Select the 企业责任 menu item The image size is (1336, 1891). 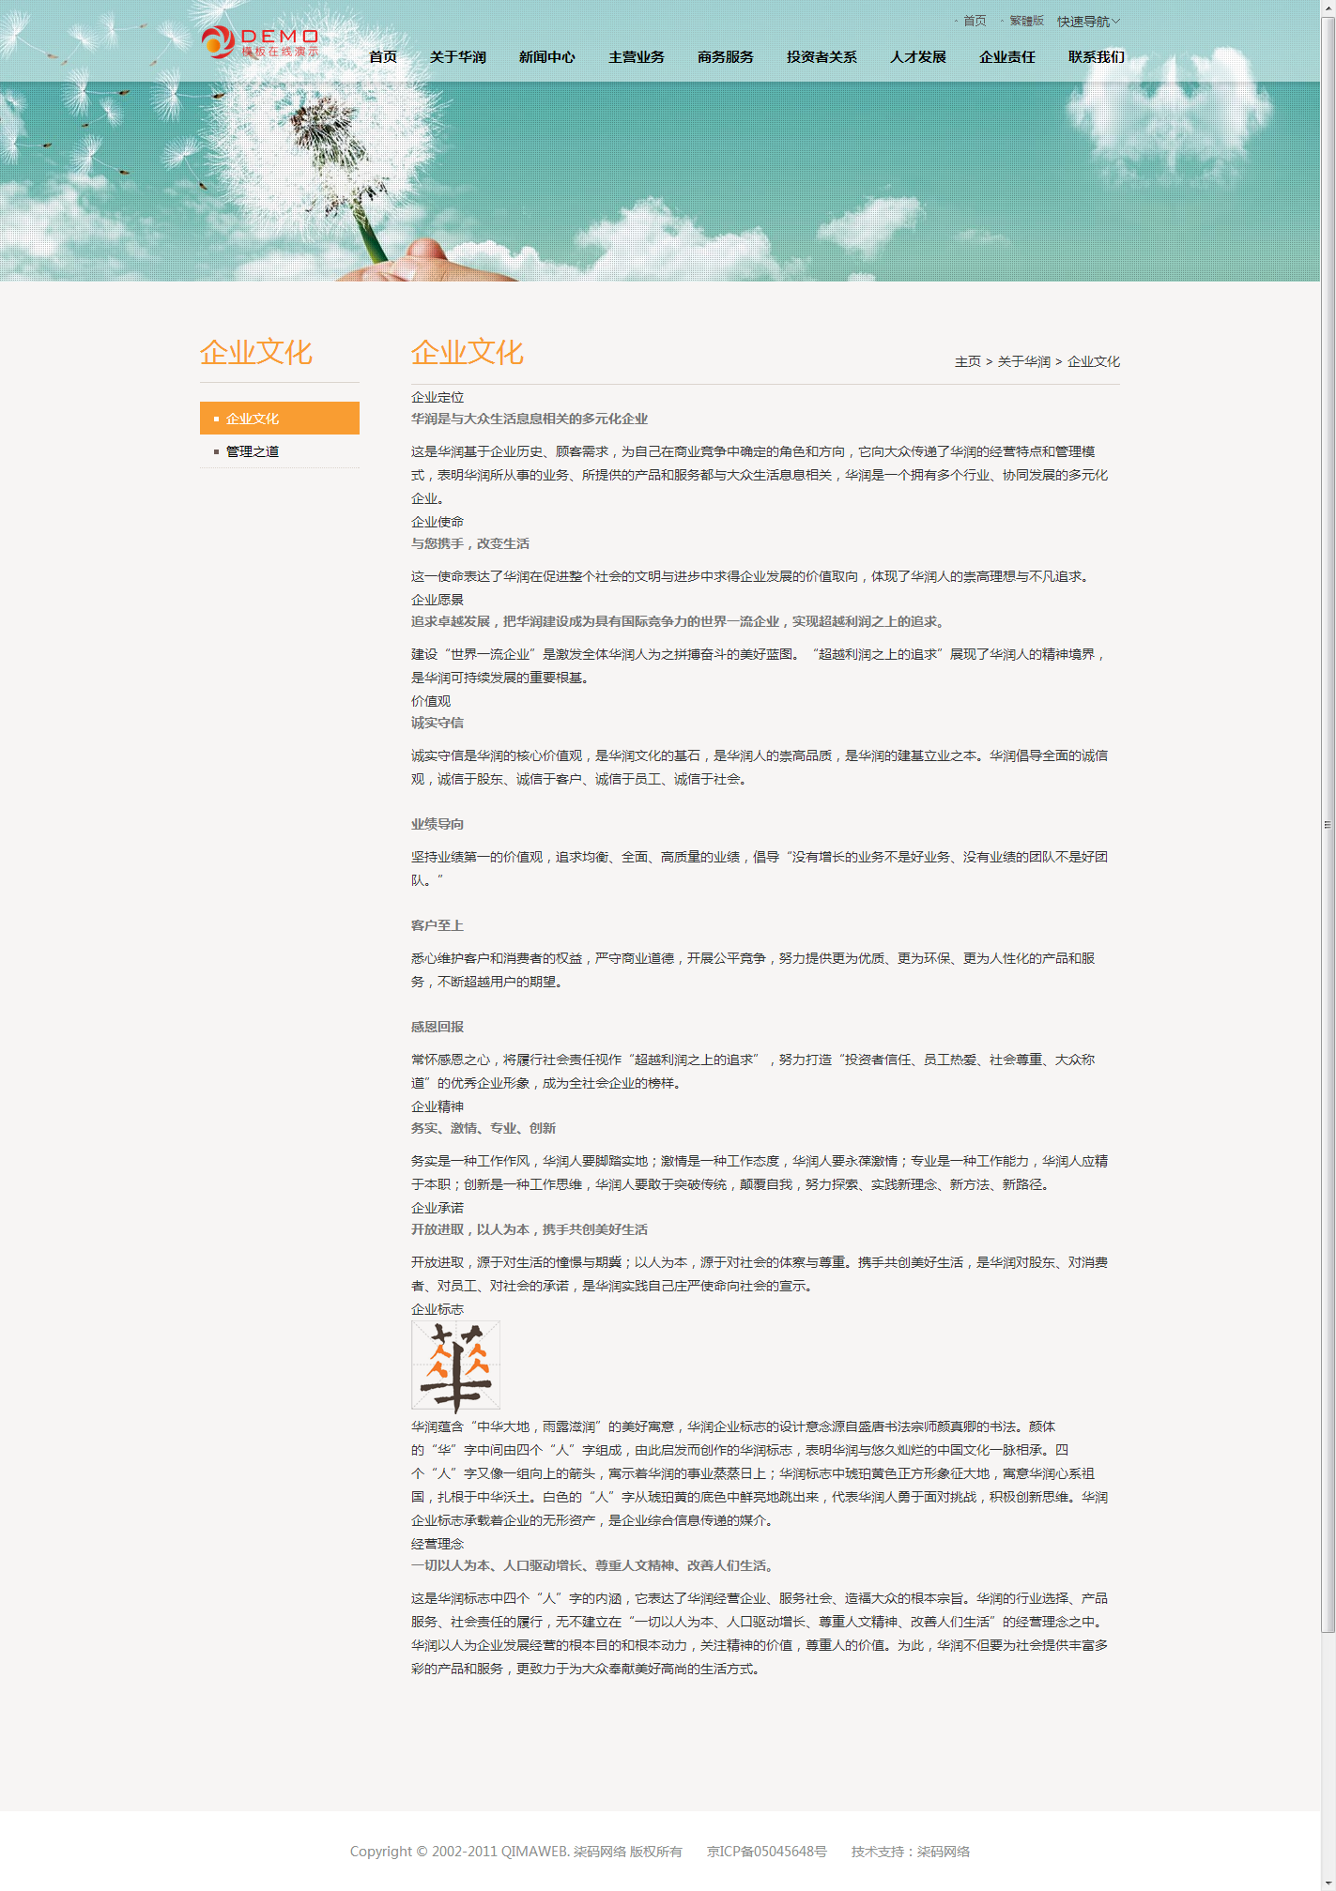click(x=1007, y=57)
